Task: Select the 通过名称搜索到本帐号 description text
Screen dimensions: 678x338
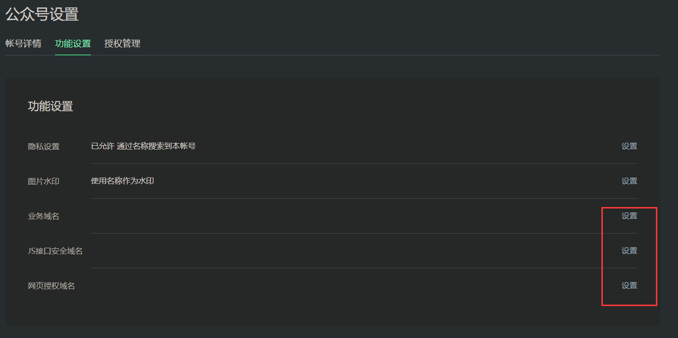Action: [x=156, y=146]
